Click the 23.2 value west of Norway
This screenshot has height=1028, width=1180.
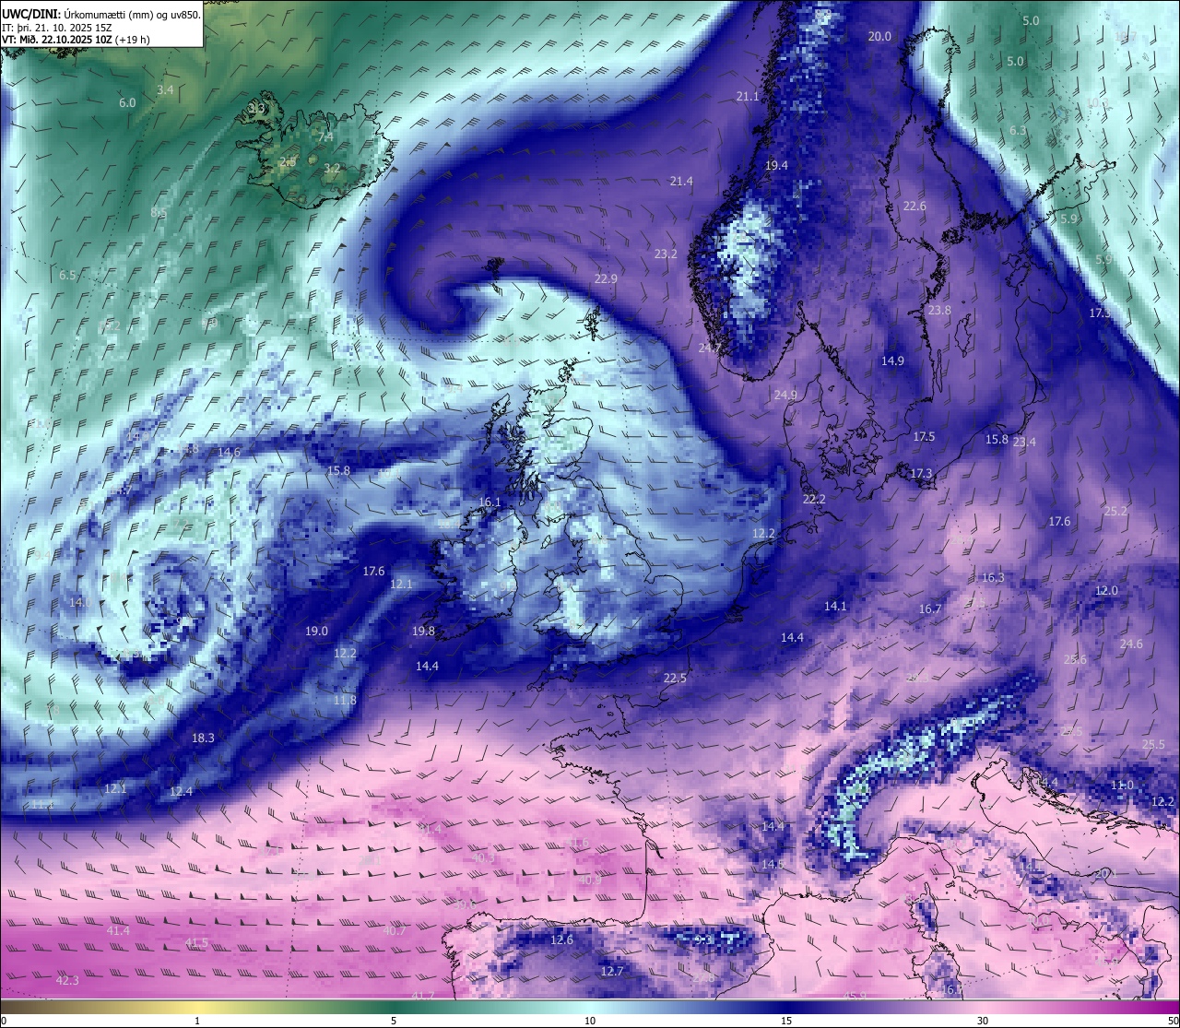666,254
